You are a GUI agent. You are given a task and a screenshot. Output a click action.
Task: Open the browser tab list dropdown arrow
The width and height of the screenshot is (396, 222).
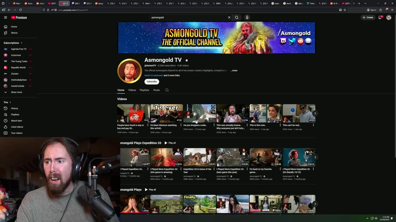point(365,3)
